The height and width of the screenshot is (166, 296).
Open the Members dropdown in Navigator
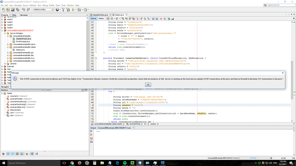22,90
